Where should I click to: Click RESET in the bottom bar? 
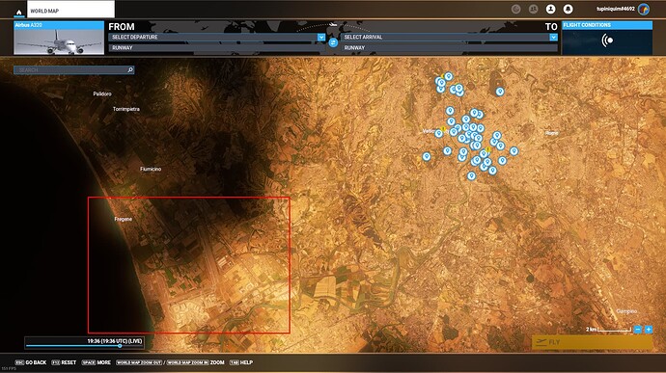coord(64,362)
